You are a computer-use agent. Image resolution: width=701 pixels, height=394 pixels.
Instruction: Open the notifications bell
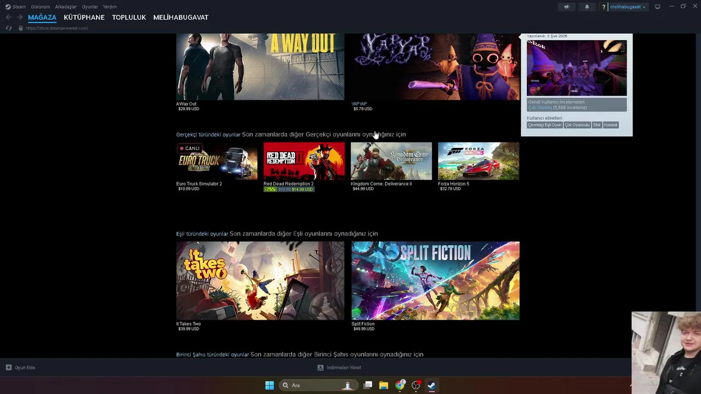(x=587, y=7)
